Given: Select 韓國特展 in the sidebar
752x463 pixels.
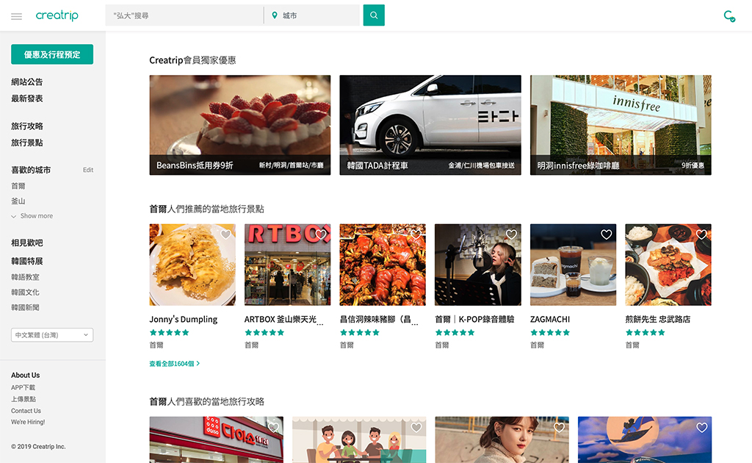Looking at the screenshot, I should 27,261.
